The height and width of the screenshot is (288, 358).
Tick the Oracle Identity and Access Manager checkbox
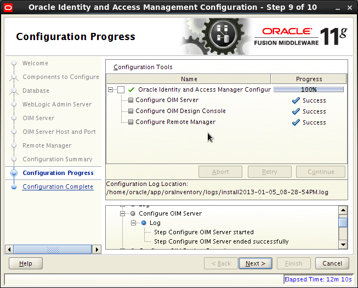(x=121, y=89)
